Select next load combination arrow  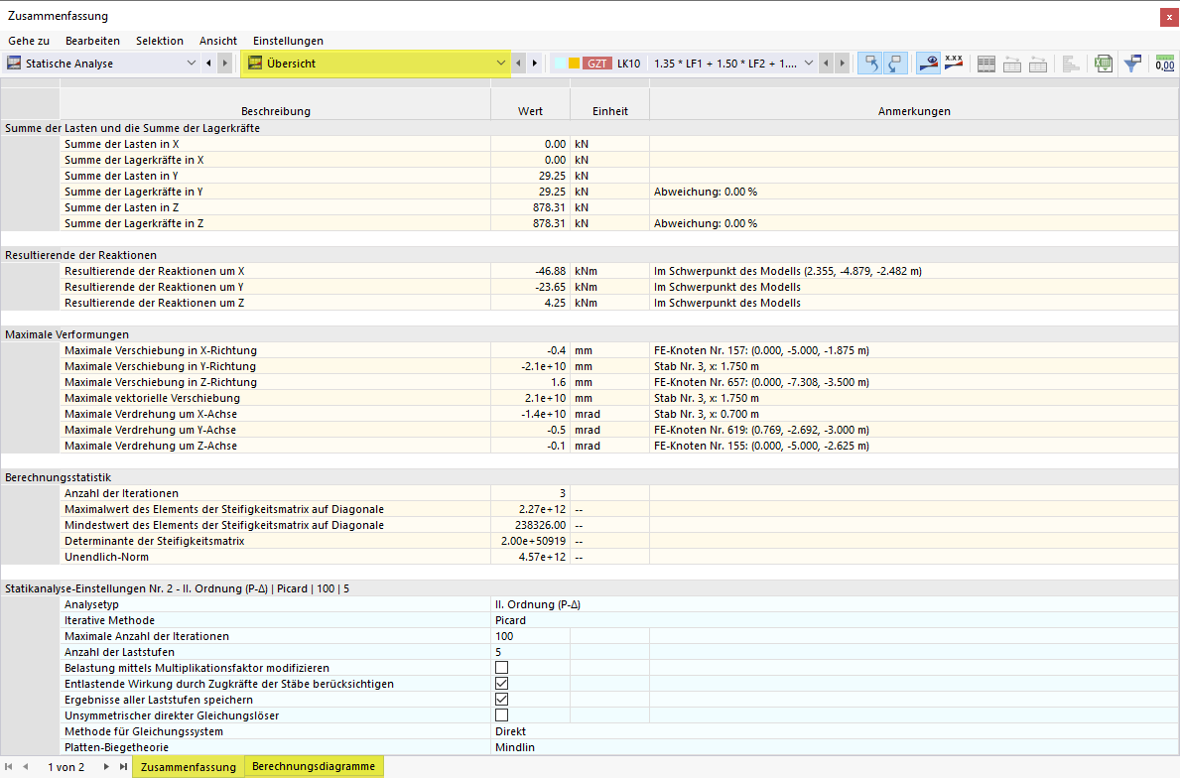(x=843, y=64)
